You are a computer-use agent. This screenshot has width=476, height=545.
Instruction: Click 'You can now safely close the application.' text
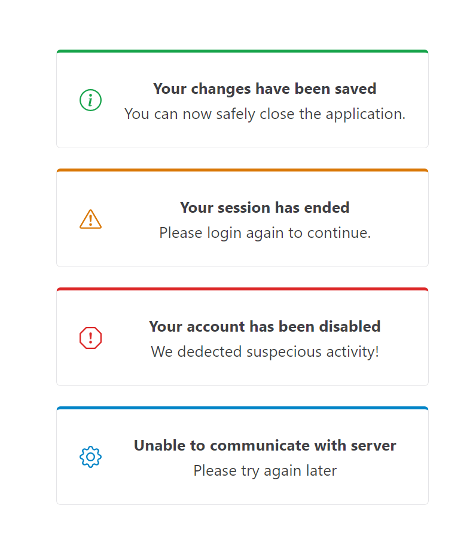(265, 114)
